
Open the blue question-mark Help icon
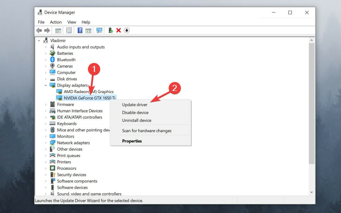click(80, 30)
